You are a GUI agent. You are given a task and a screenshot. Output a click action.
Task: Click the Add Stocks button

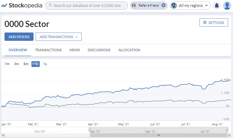pyautogui.click(x=19, y=37)
